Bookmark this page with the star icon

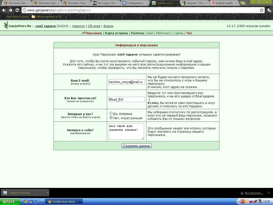[262, 10]
